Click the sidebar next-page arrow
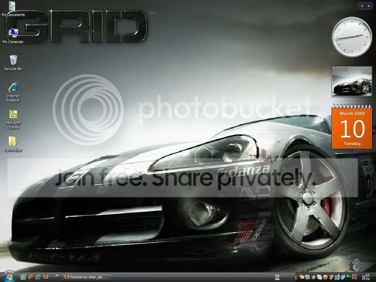The width and height of the screenshot is (376, 282). tap(369, 6)
